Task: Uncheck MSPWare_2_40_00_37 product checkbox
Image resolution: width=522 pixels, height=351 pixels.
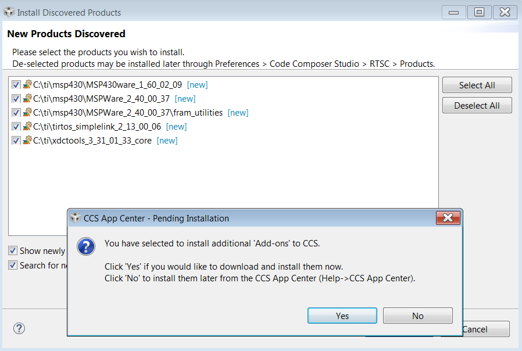Action: click(16, 99)
